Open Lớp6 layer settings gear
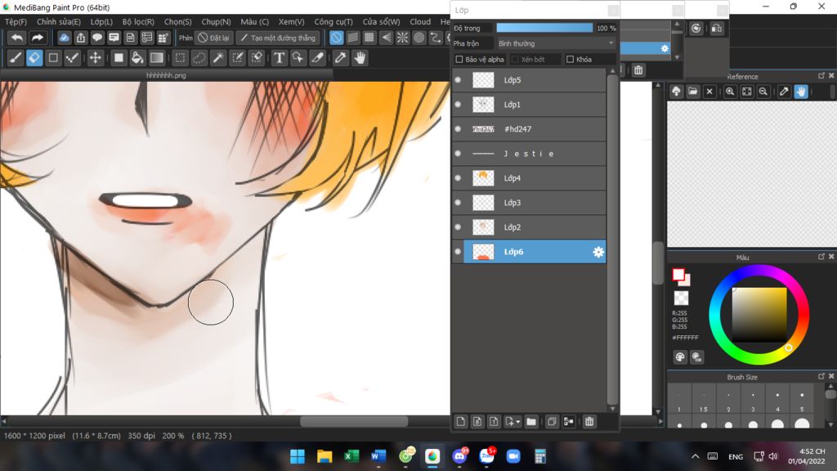This screenshot has width=837, height=471. point(598,252)
